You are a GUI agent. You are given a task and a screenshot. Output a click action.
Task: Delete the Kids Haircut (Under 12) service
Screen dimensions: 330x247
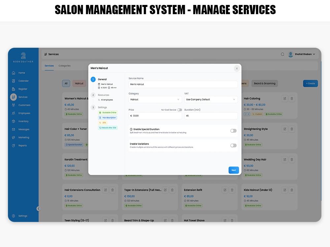(292, 190)
